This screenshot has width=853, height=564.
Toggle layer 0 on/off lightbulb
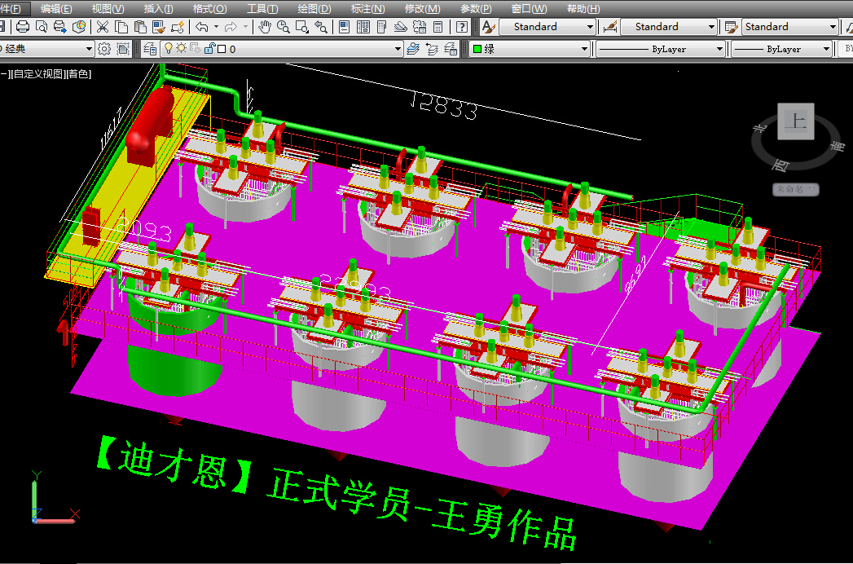(169, 49)
